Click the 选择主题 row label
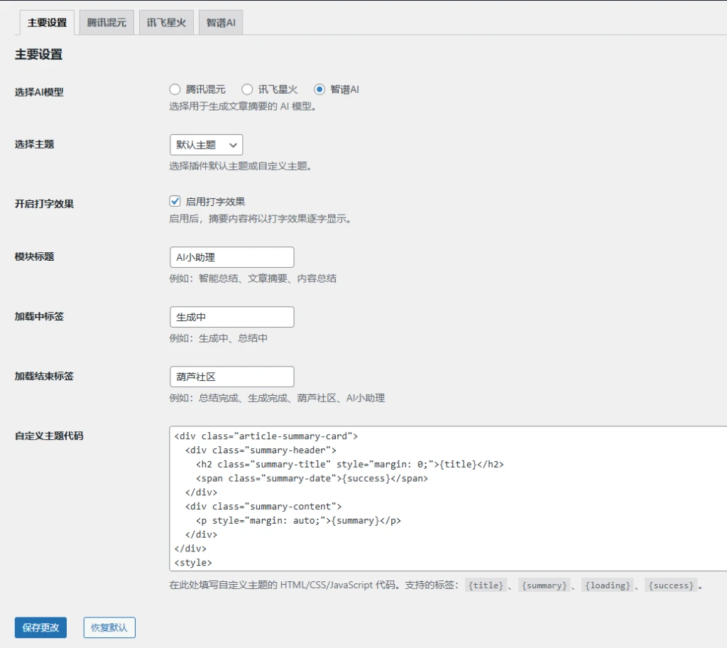The image size is (727, 648). pos(34,144)
